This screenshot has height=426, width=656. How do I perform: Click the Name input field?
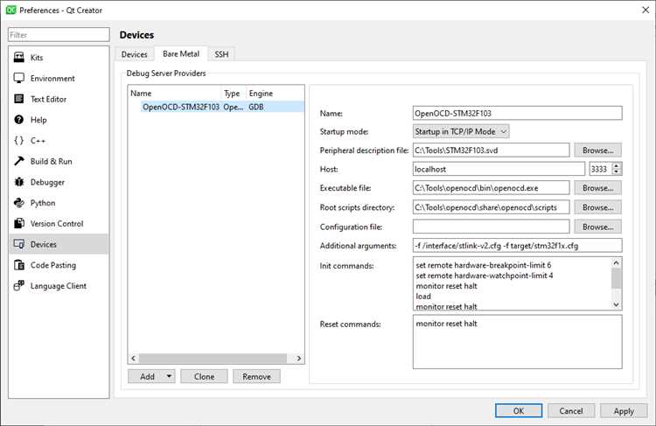coord(517,113)
